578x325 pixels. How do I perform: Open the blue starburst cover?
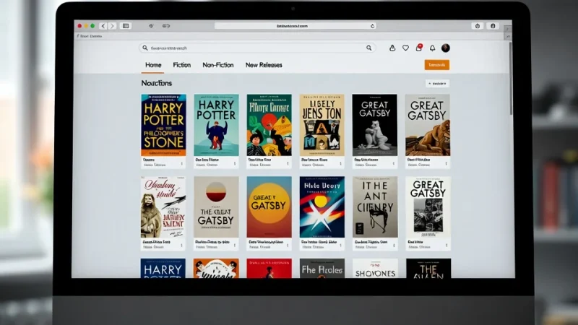322,207
